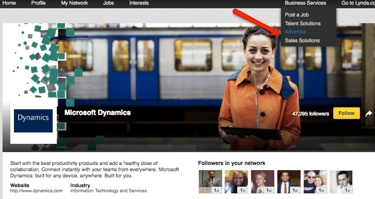The image size is (375, 199).
Task: Click the yellow Follow button
Action: pyautogui.click(x=346, y=113)
